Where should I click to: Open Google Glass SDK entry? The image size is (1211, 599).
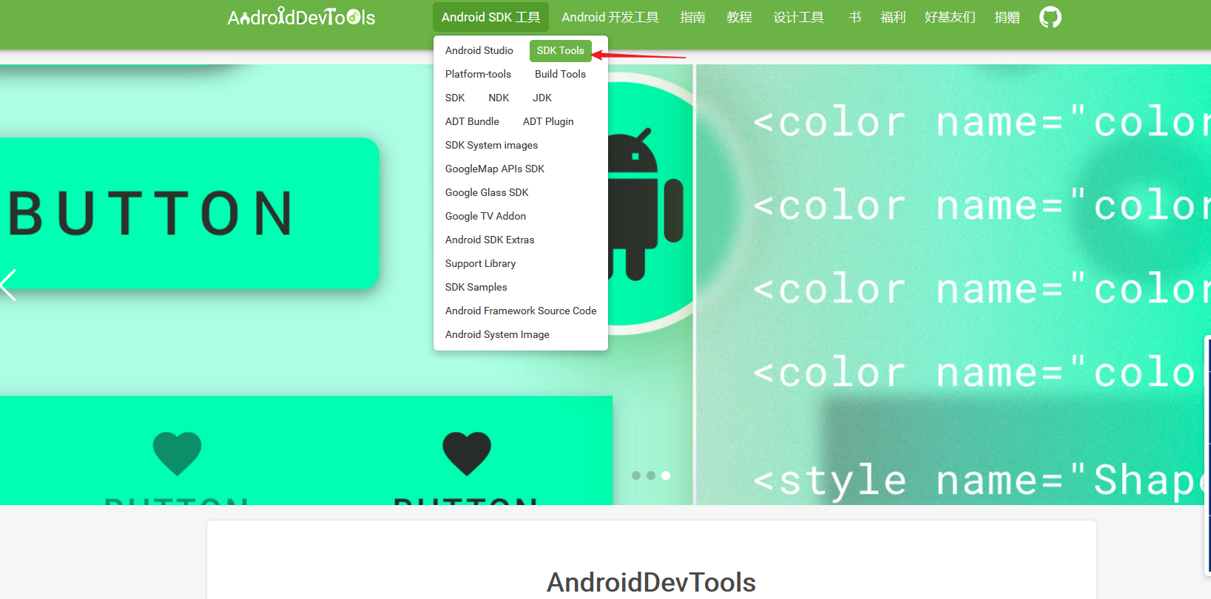[487, 192]
